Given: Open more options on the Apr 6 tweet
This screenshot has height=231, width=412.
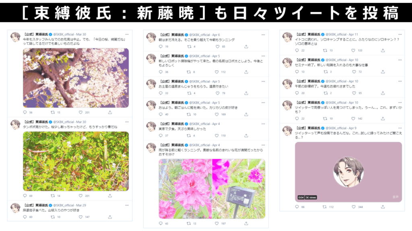Looking at the screenshot, I should tap(263, 35).
